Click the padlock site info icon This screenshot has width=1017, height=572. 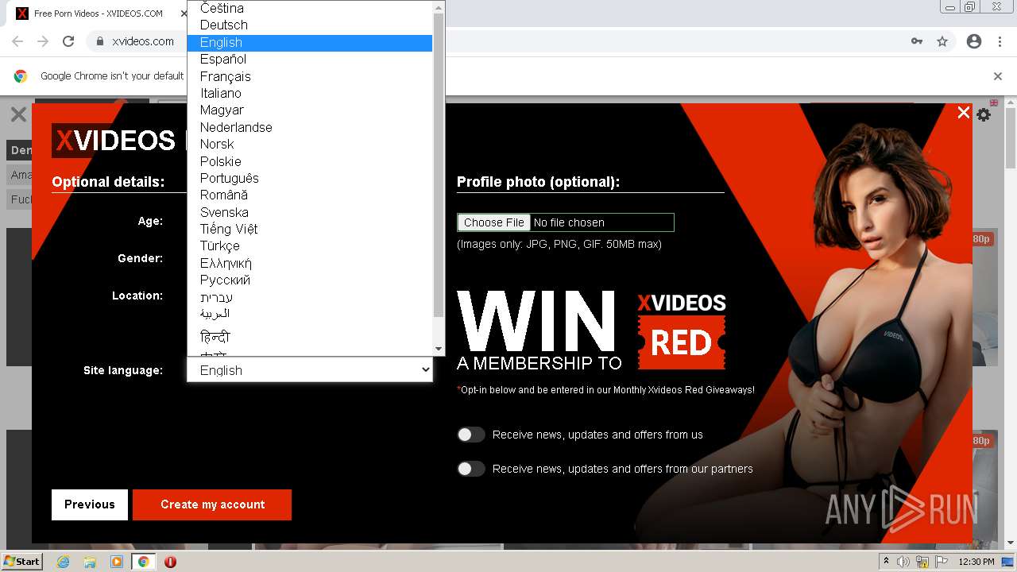pyautogui.click(x=100, y=41)
